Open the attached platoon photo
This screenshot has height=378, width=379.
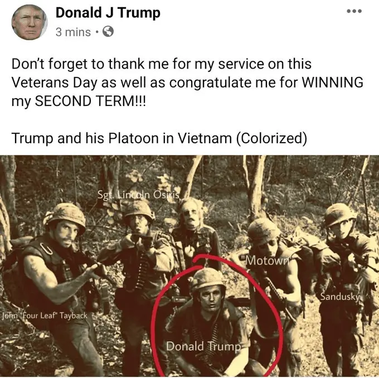(x=189, y=266)
